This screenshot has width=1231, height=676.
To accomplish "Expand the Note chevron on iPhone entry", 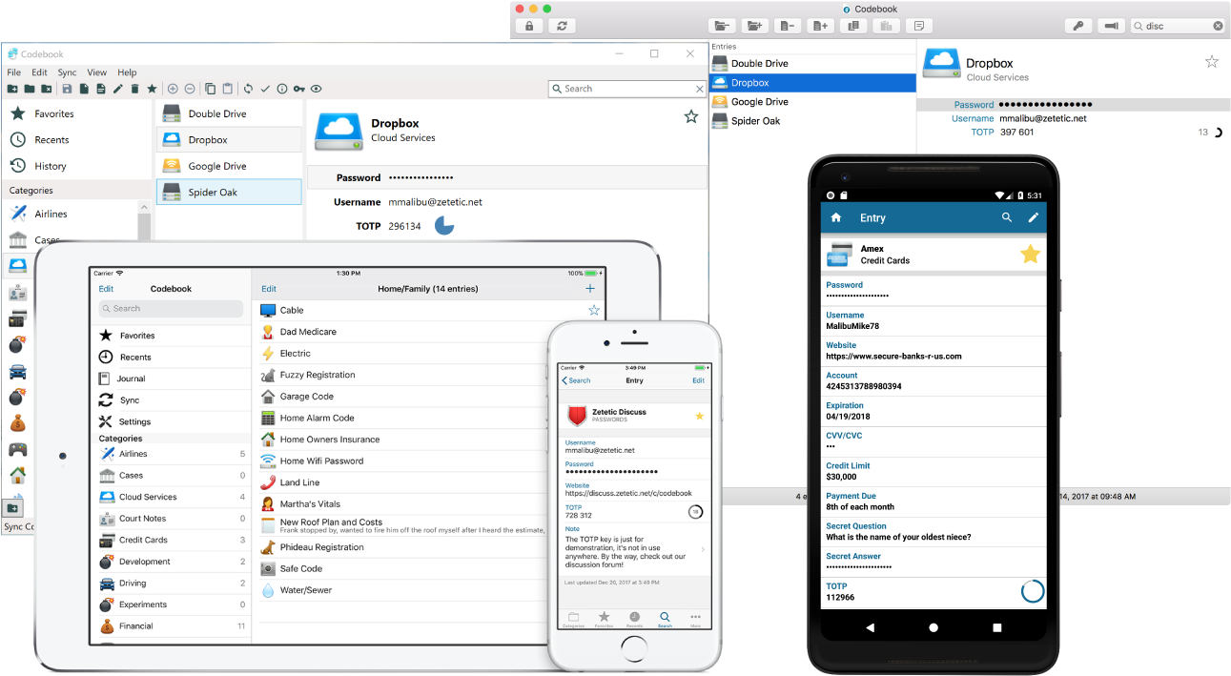I will 703,549.
